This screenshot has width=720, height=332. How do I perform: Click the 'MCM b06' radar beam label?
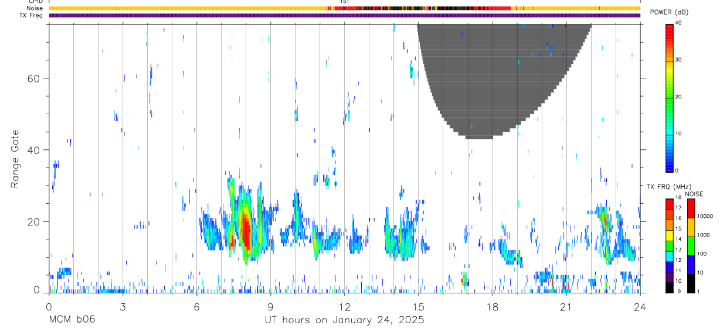point(72,320)
